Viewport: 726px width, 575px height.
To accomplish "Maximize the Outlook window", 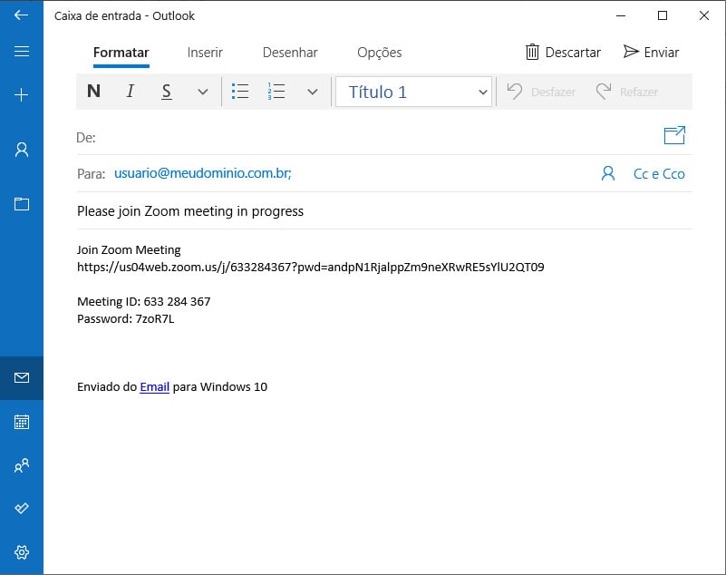I will 663,15.
